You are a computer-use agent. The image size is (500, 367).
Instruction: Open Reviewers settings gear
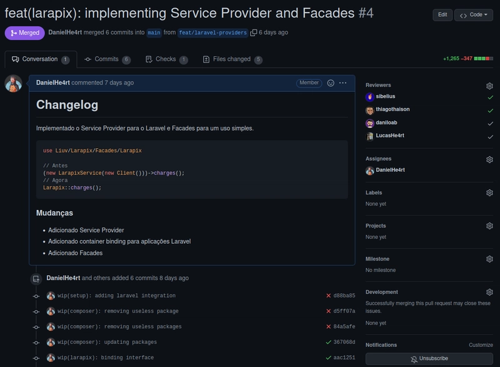pyautogui.click(x=489, y=86)
